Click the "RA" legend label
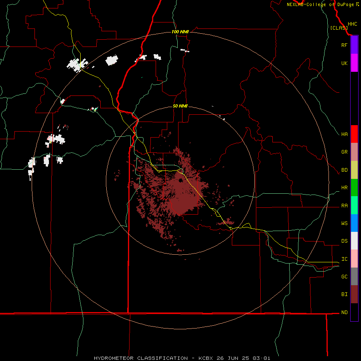Screen dimensions: 361x361 pos(345,206)
